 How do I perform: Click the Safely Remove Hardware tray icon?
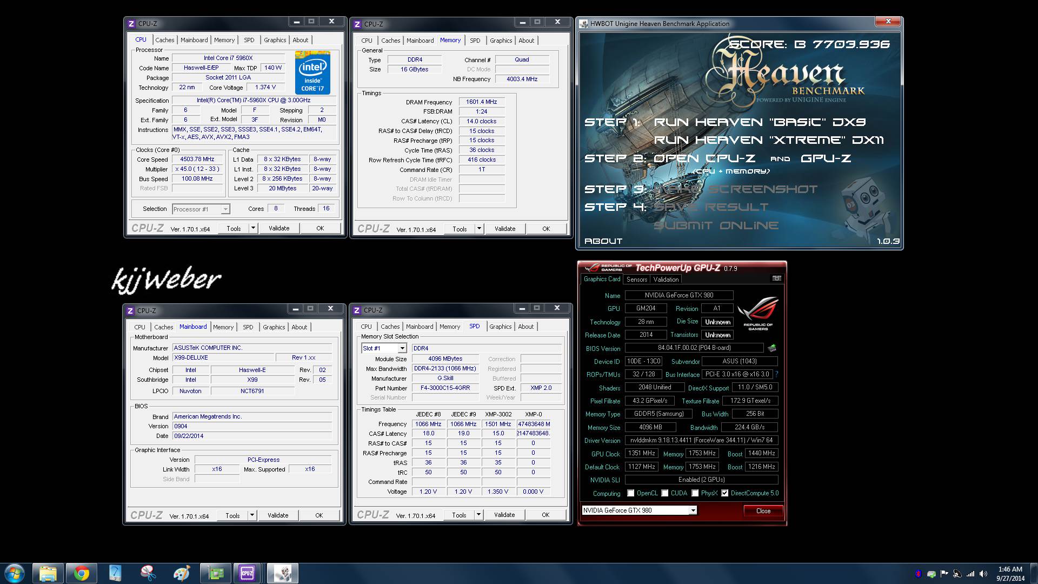coord(931,574)
